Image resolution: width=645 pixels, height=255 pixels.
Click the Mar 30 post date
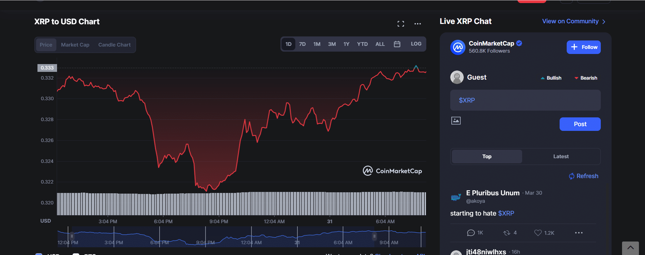(x=534, y=193)
